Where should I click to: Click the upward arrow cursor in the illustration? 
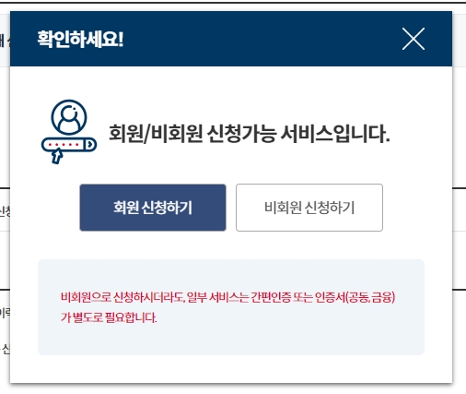click(57, 156)
